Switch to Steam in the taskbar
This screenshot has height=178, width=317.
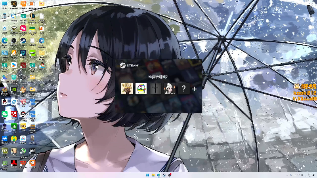pyautogui.click(x=164, y=175)
